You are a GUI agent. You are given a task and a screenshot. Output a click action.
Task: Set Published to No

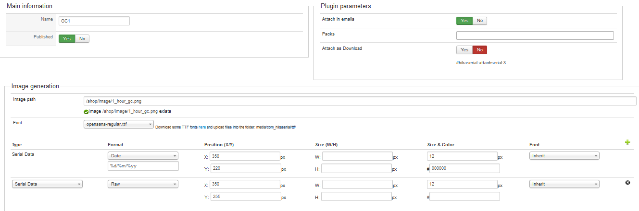[82, 39]
